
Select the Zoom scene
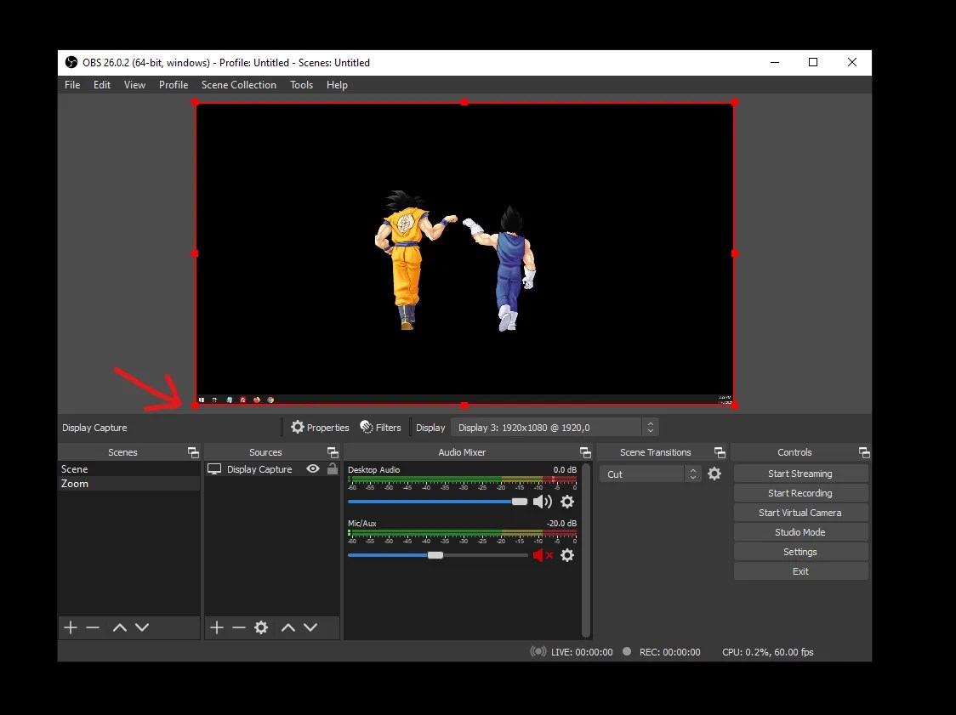click(75, 483)
